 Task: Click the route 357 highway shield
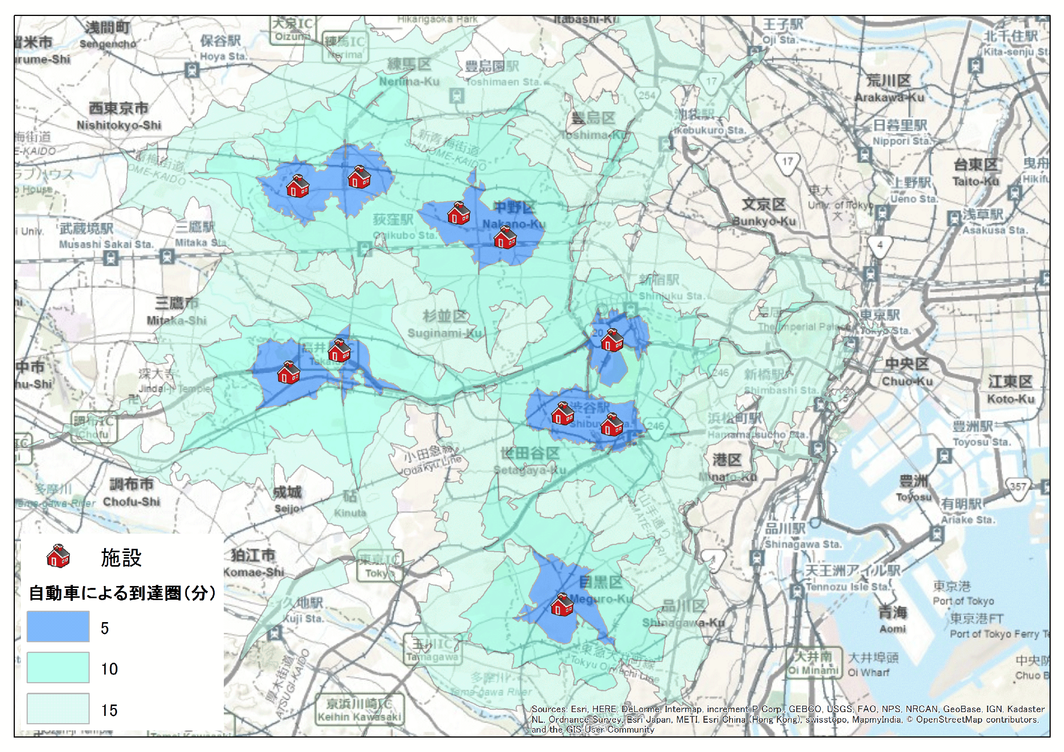click(x=1018, y=488)
